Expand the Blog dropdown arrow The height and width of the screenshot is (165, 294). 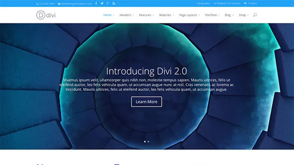click(233, 15)
